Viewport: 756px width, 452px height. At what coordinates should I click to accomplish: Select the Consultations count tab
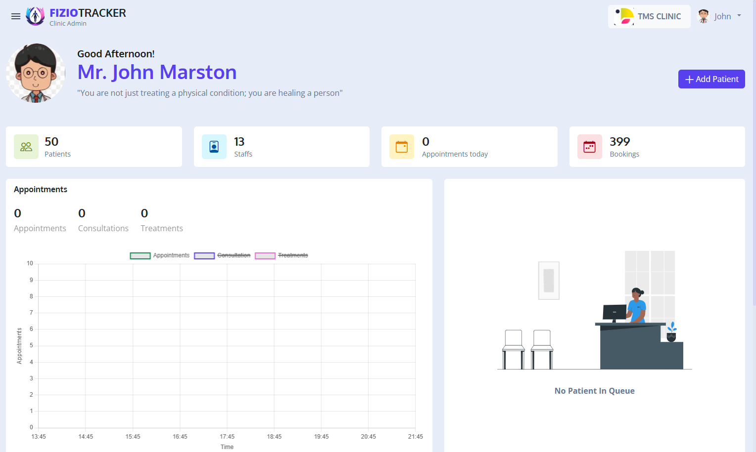tap(103, 220)
